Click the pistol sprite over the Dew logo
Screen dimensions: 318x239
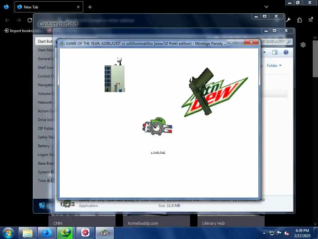tap(202, 91)
